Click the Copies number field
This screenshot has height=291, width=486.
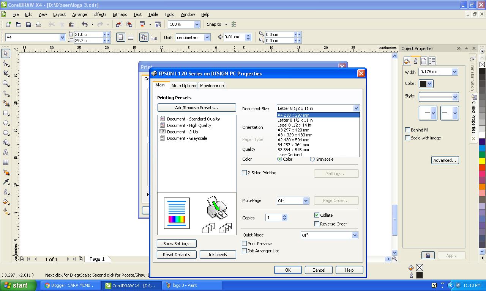point(274,217)
